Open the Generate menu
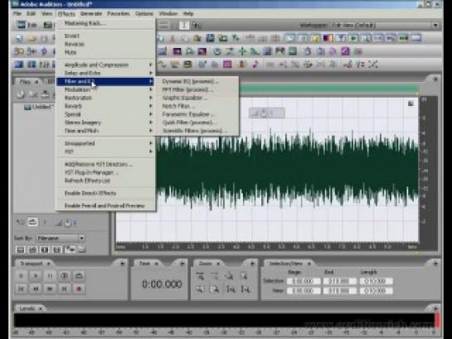The width and height of the screenshot is (452, 339). (x=91, y=13)
